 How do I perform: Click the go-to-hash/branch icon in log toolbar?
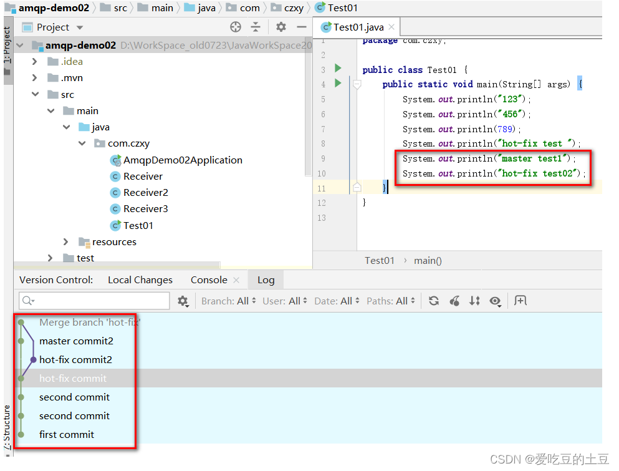coord(521,300)
